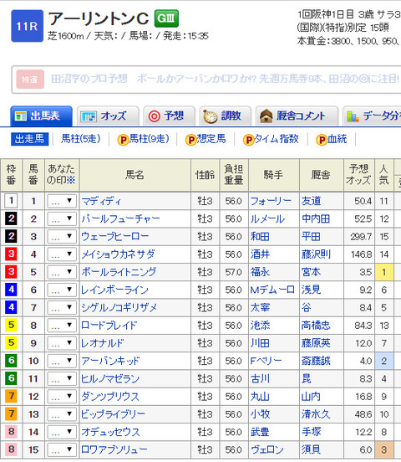The height and width of the screenshot is (462, 401).
Task: Open mark dropdown for horse 10 アーバンキッド
Action: tap(62, 361)
